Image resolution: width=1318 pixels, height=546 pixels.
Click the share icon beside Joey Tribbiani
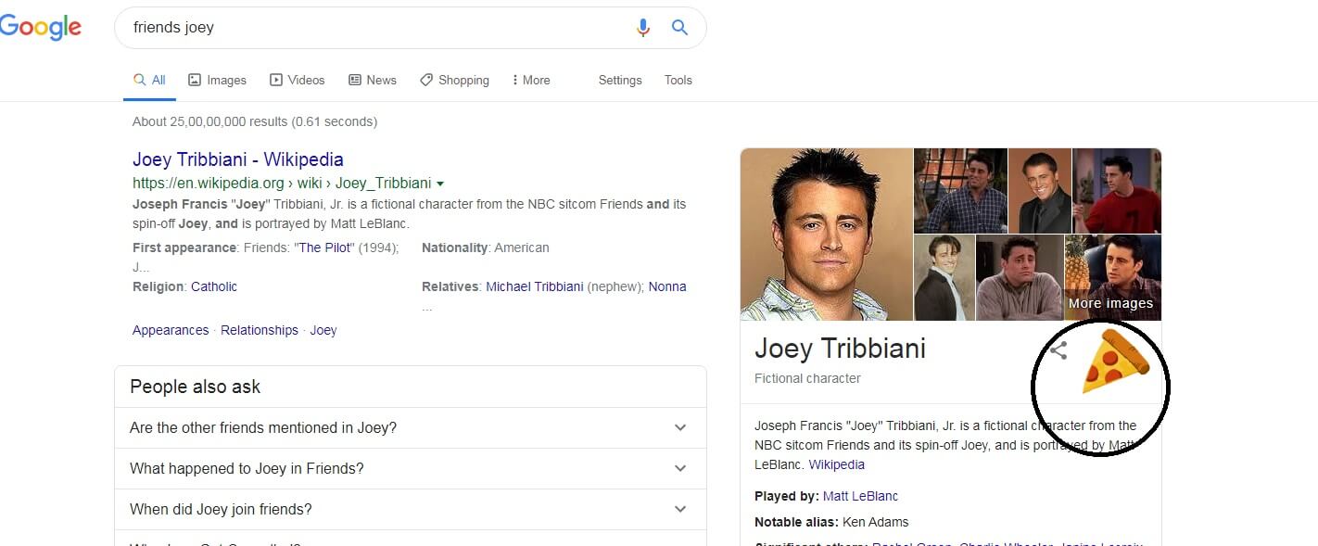[1058, 350]
